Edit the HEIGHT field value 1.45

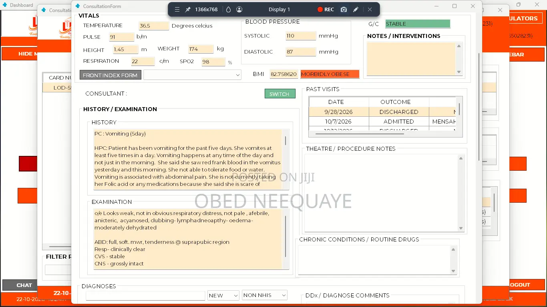click(125, 50)
